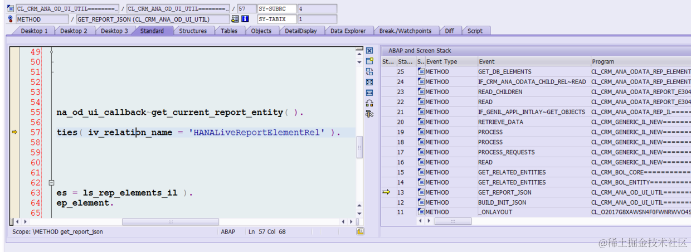The image size is (691, 252).
Task: Click the editor's vertical scrollbar thumb
Action: (x=359, y=147)
